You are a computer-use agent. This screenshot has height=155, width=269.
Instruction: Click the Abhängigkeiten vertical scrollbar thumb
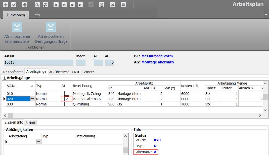[x=126, y=150]
